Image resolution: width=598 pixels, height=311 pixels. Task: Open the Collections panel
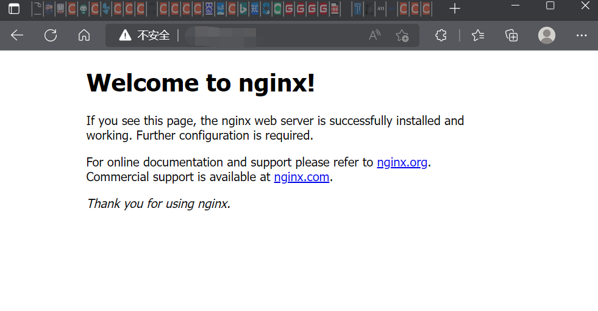[x=511, y=35]
